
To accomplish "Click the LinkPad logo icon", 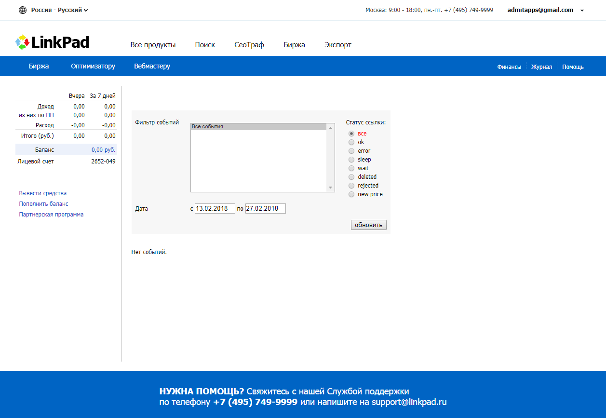I will click(x=22, y=42).
